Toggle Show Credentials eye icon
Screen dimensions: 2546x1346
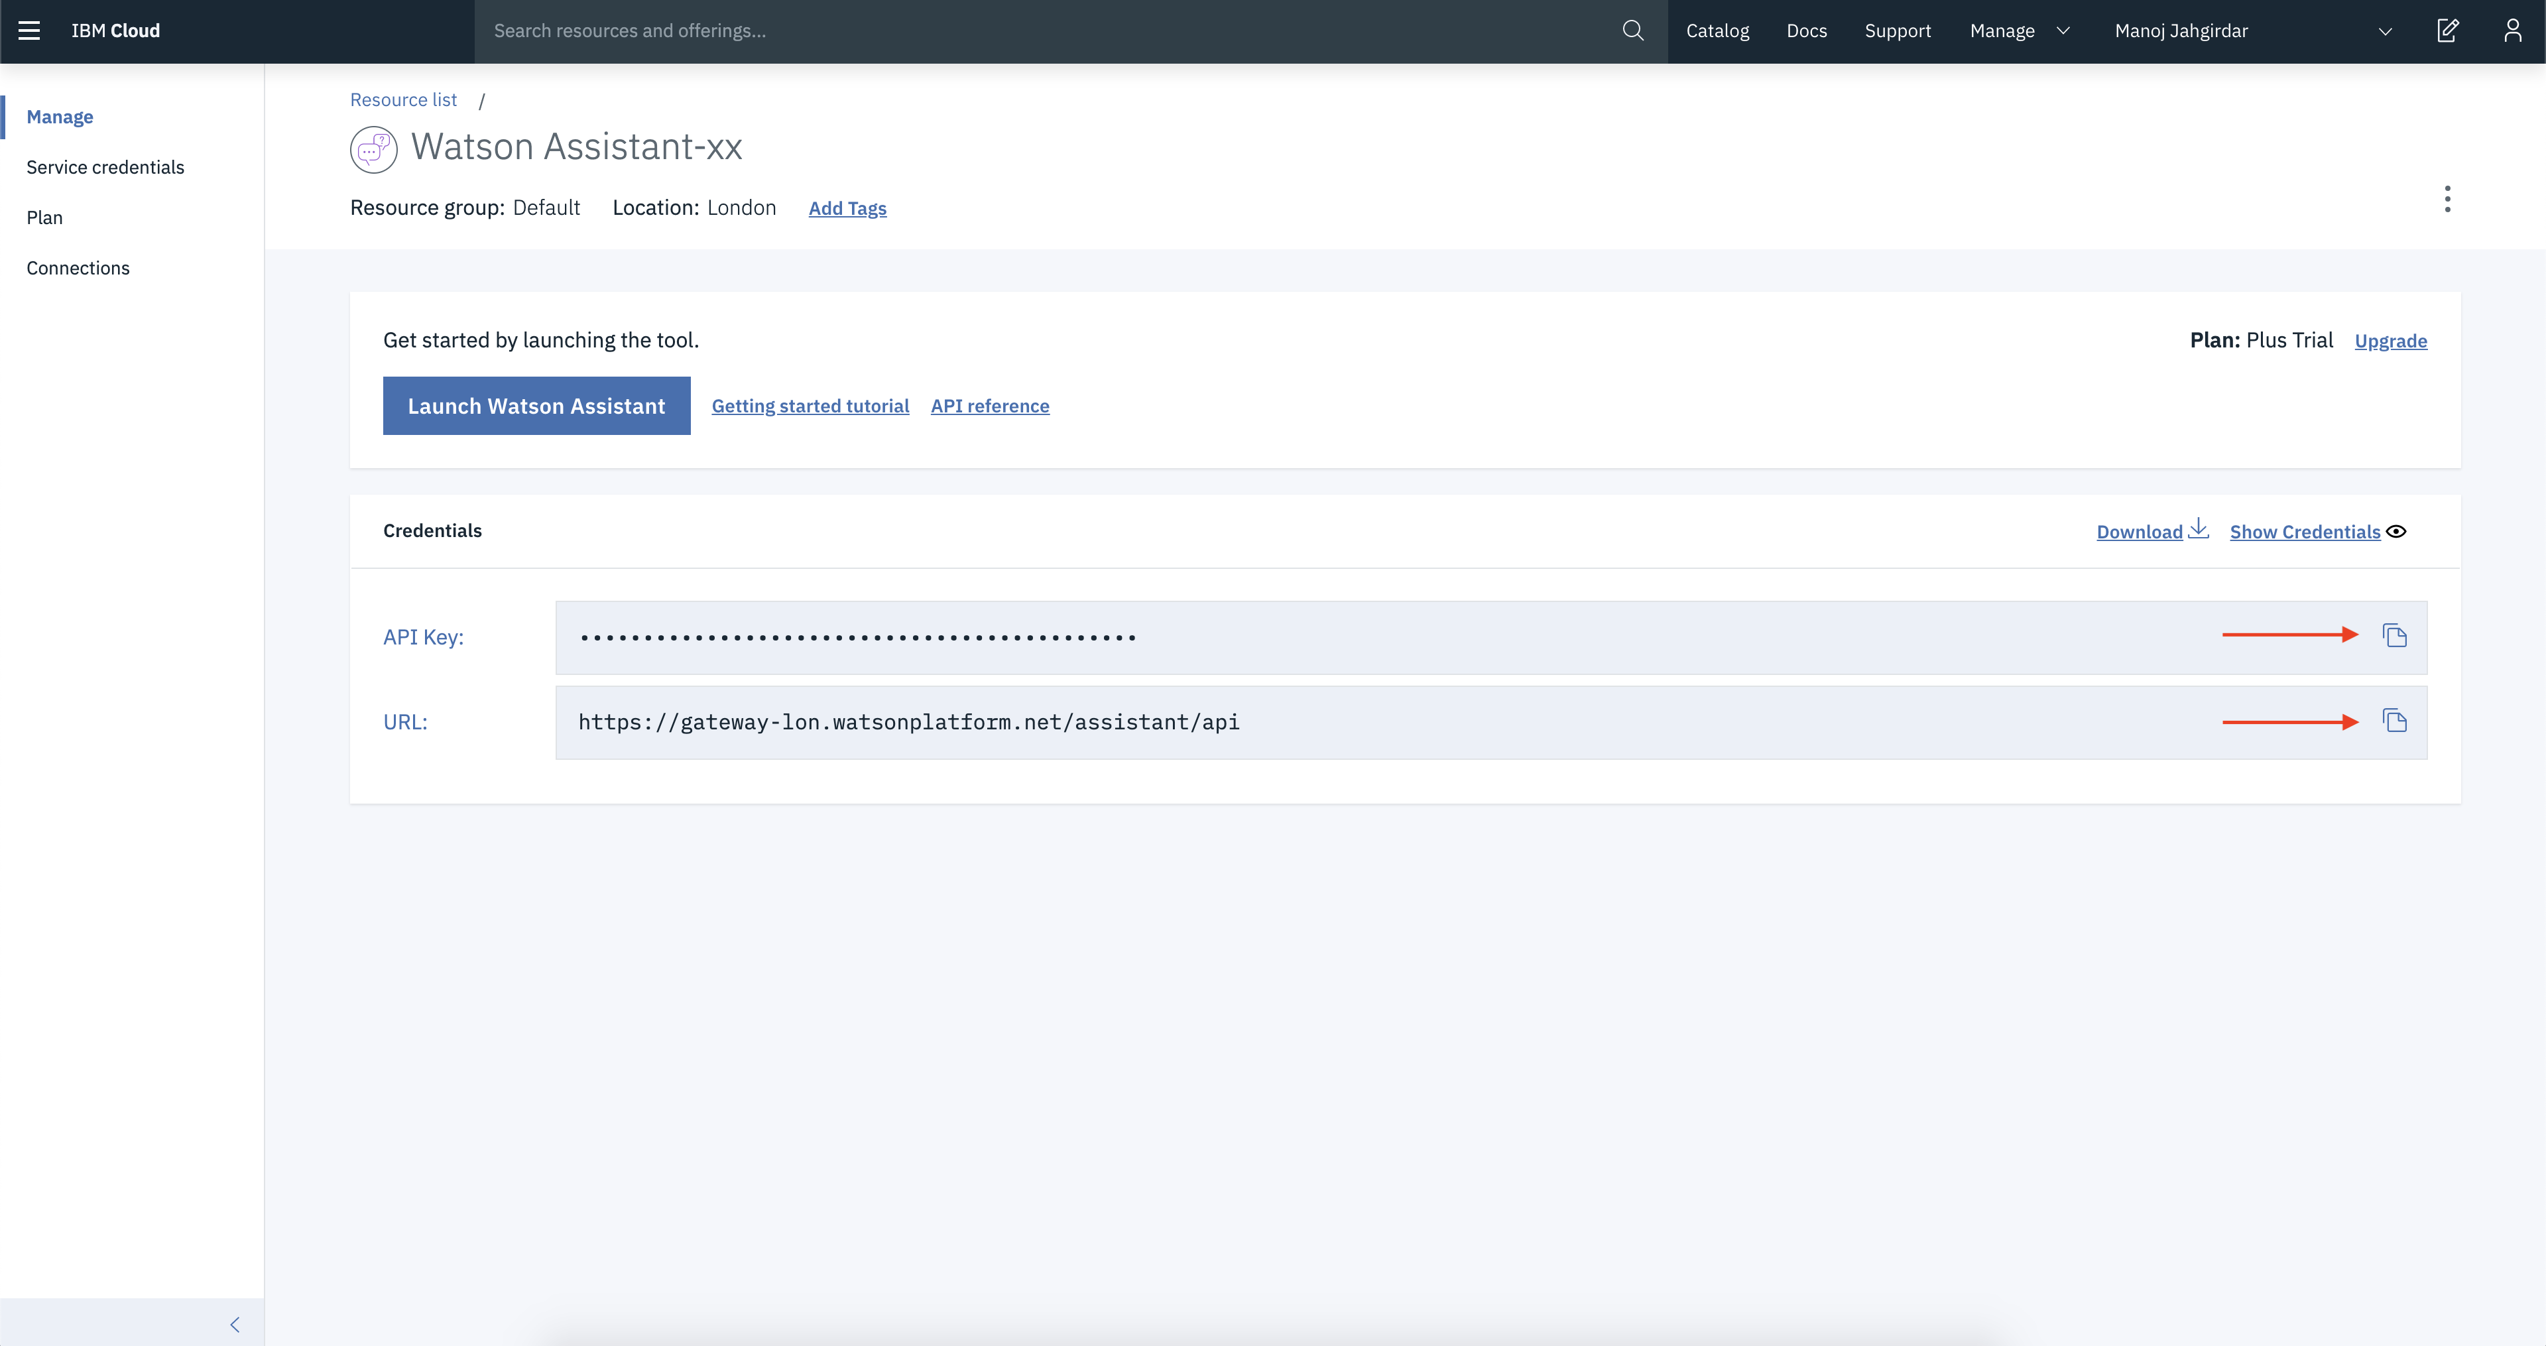point(2395,532)
